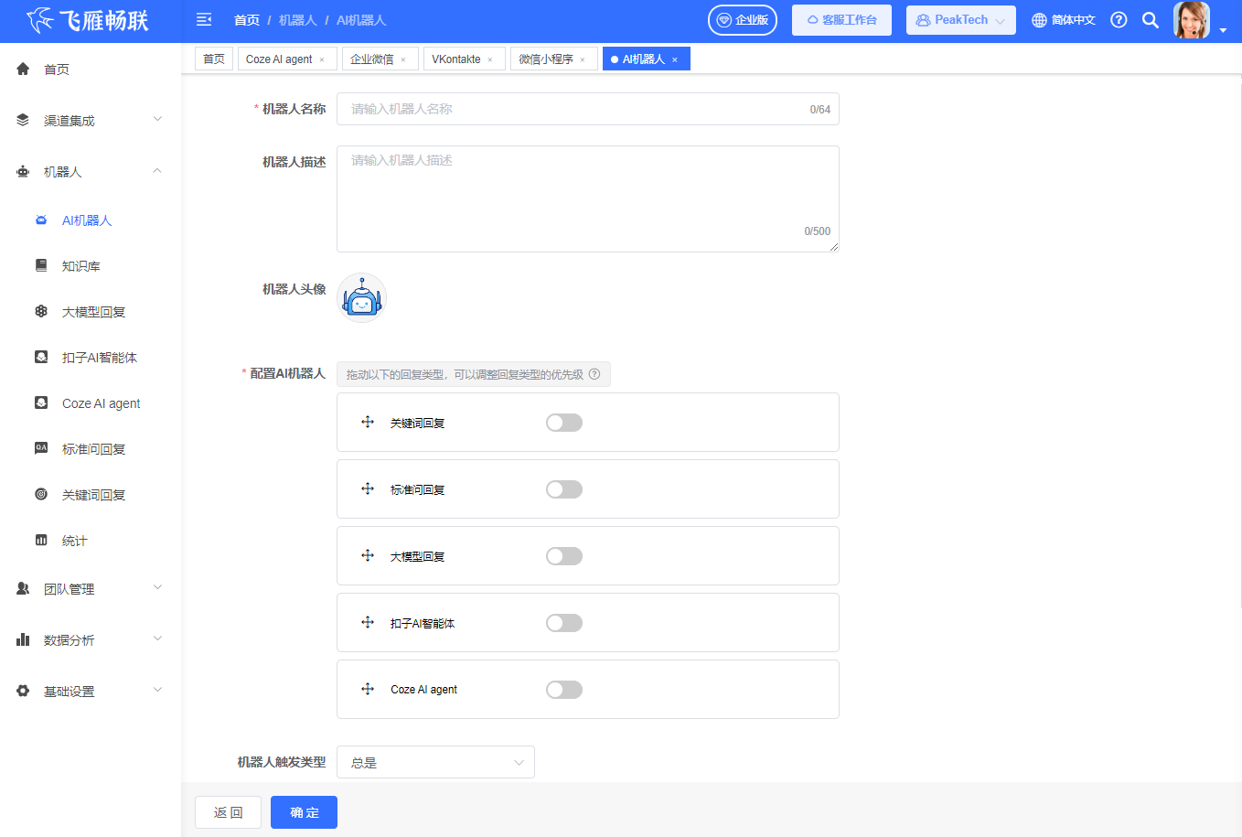This screenshot has width=1242, height=837.
Task: Enable the 关键词回复 toggle
Action: 563,423
